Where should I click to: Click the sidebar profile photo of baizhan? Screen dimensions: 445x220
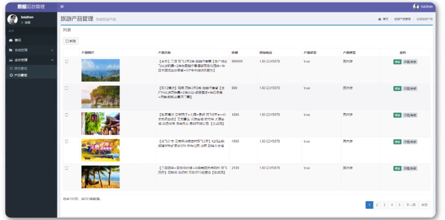(x=13, y=19)
